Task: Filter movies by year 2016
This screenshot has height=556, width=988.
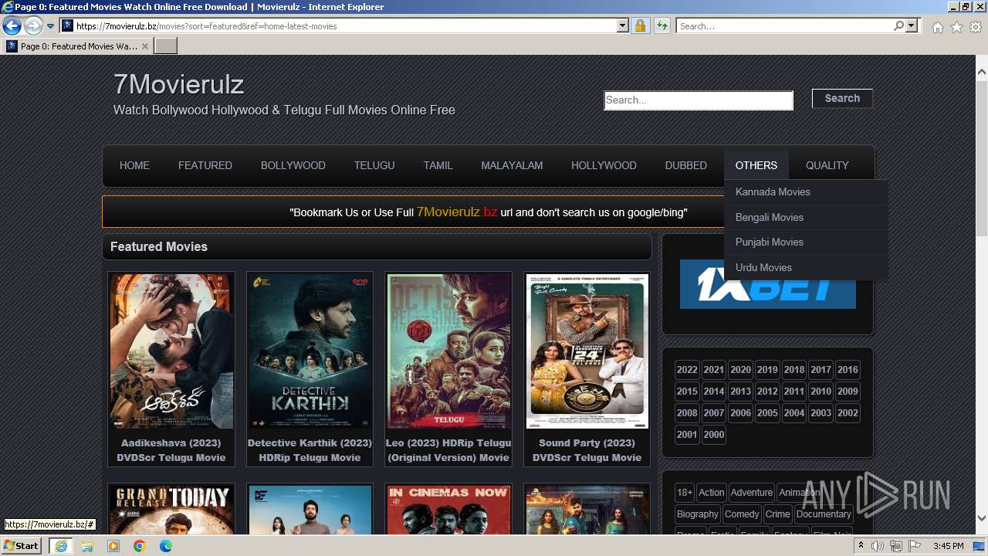Action: (x=848, y=370)
